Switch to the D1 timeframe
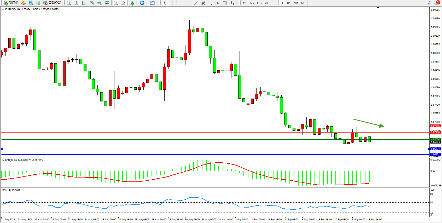The height and width of the screenshot is (223, 442). (289, 3)
